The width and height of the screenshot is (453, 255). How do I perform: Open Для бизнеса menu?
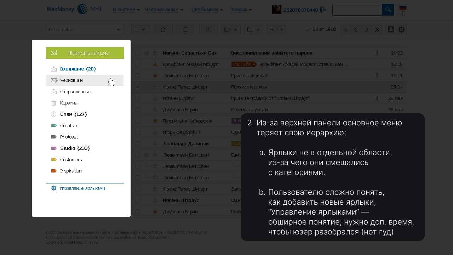(207, 10)
